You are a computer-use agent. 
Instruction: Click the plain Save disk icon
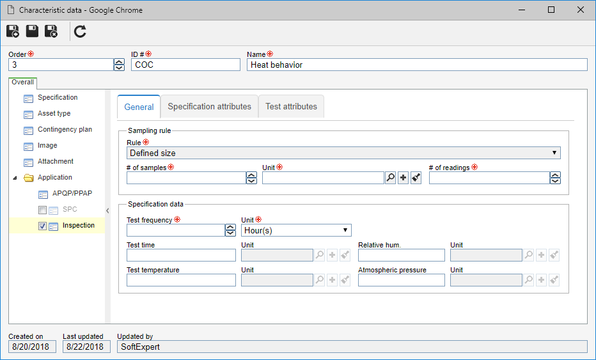[x=33, y=31]
